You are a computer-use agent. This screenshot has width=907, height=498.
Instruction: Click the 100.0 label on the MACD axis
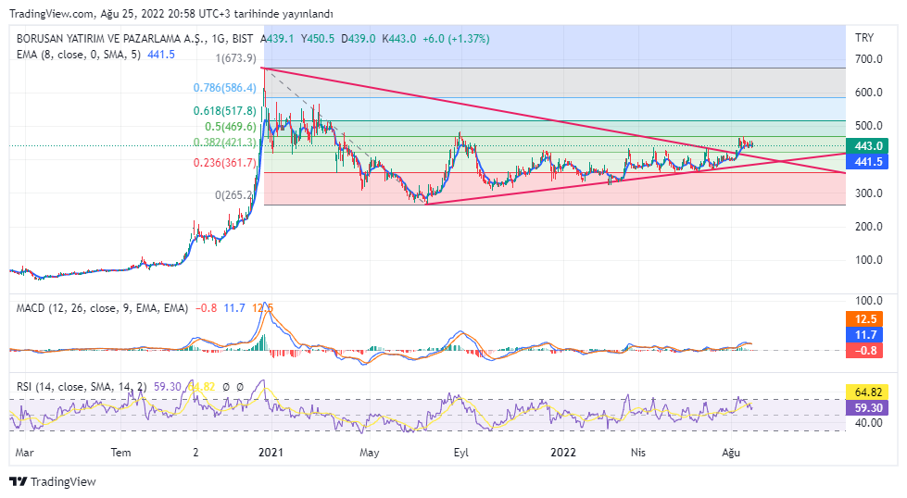tap(869, 301)
